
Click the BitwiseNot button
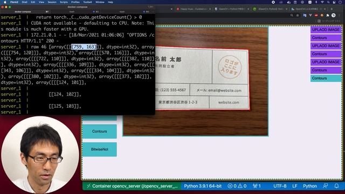tap(100, 149)
